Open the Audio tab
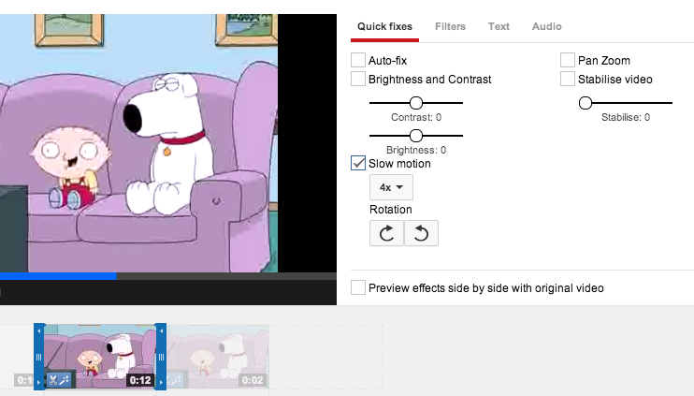 coord(546,26)
